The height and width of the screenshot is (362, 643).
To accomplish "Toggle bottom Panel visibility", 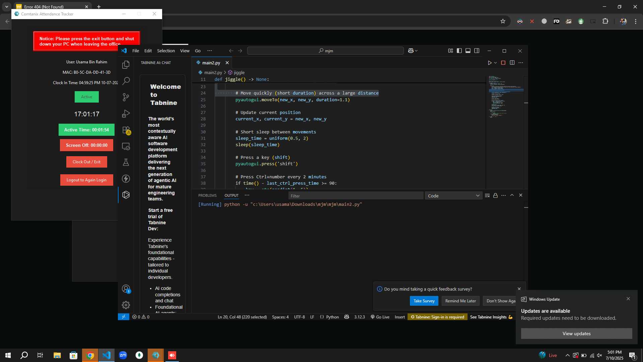I will (x=468, y=51).
